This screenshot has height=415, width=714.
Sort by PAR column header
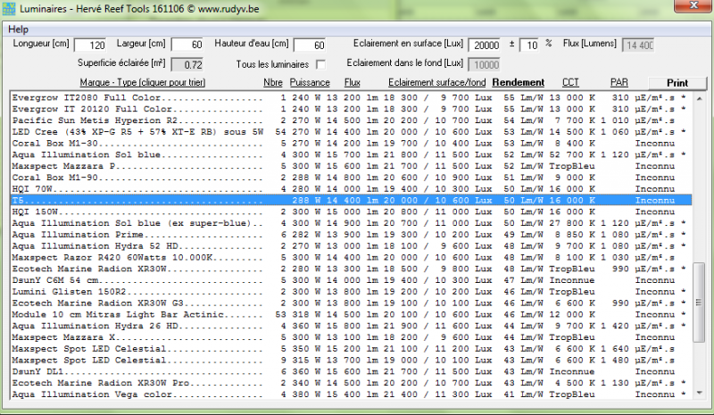(x=619, y=82)
